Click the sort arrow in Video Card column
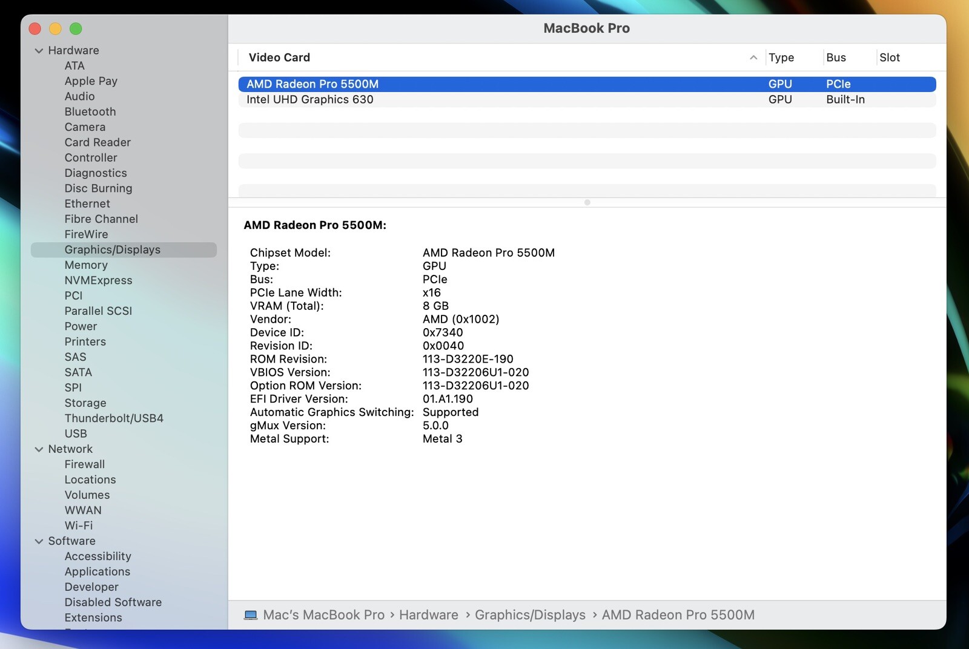The image size is (969, 649). [x=753, y=58]
